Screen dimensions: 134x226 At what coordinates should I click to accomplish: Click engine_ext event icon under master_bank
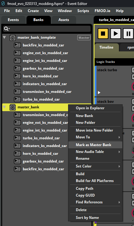coord(17,123)
